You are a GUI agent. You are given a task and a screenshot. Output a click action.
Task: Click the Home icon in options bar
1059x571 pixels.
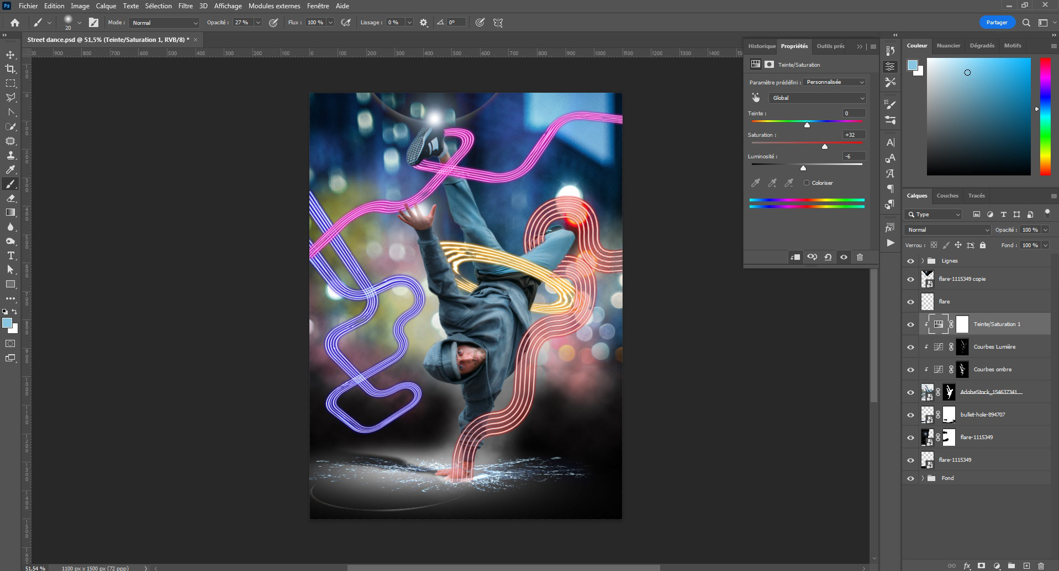tap(15, 23)
